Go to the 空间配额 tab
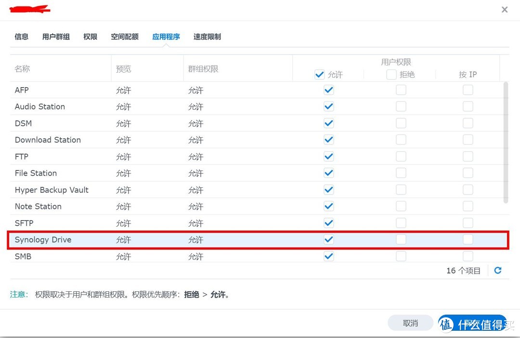The image size is (520, 338). click(125, 37)
